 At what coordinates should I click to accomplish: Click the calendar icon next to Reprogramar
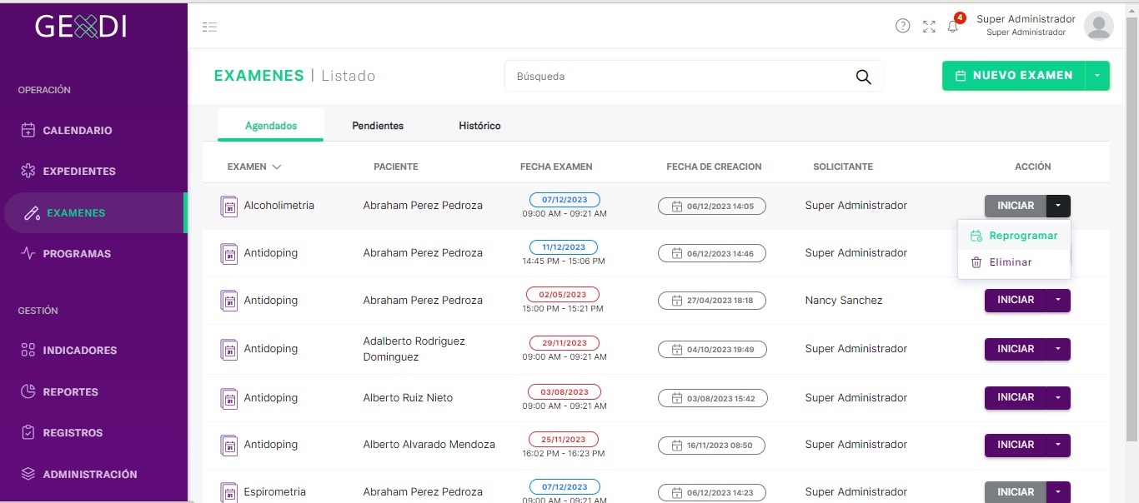click(x=976, y=236)
